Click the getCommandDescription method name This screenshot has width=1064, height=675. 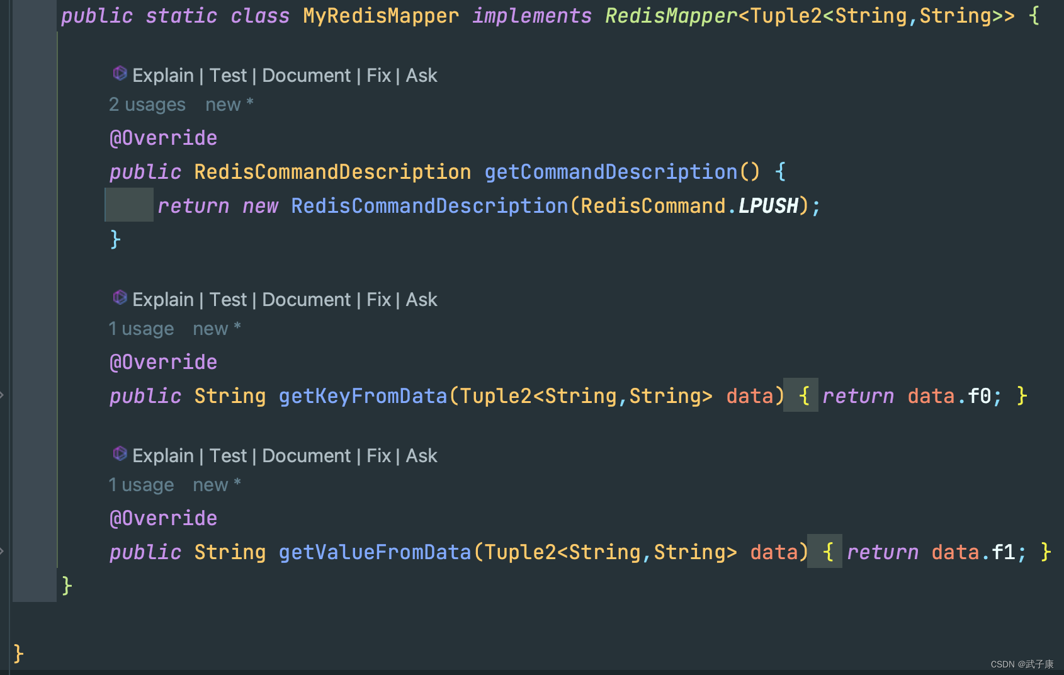611,172
